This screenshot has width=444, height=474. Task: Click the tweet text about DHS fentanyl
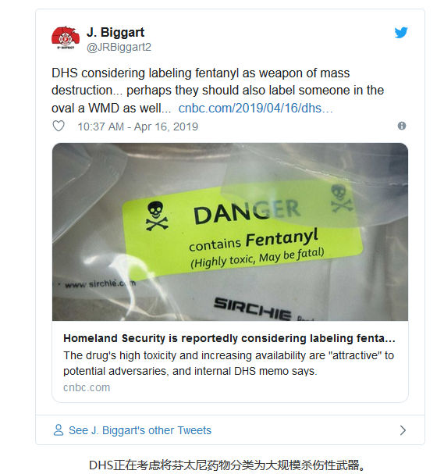[218, 91]
